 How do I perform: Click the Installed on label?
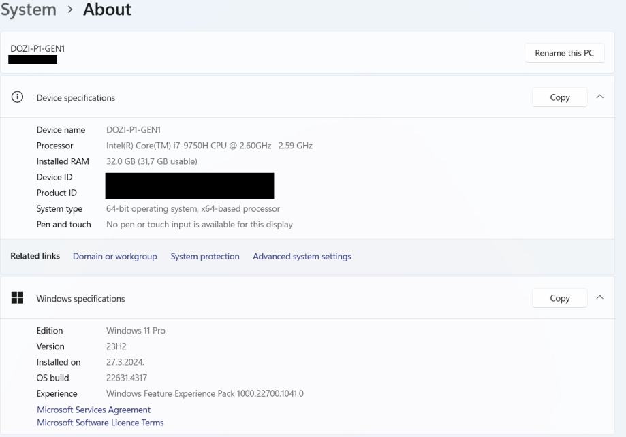click(59, 362)
